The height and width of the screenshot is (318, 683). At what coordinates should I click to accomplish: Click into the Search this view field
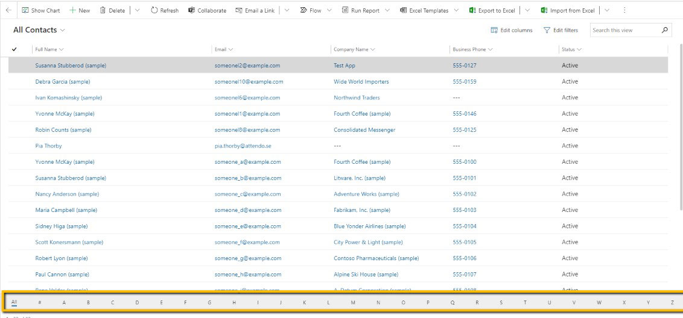click(x=624, y=30)
